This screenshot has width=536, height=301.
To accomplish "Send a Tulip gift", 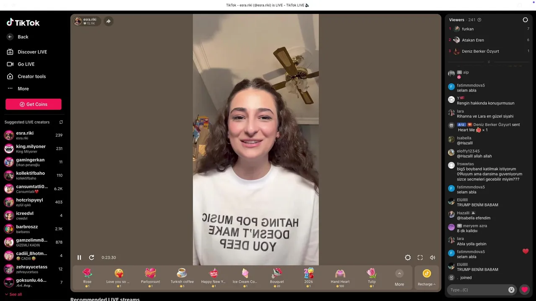I will point(372,278).
